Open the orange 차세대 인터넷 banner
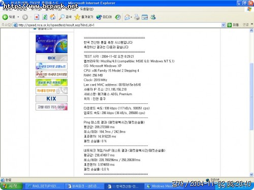 (51, 91)
